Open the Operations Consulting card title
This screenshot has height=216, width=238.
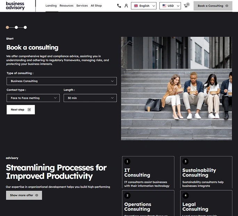(138, 207)
